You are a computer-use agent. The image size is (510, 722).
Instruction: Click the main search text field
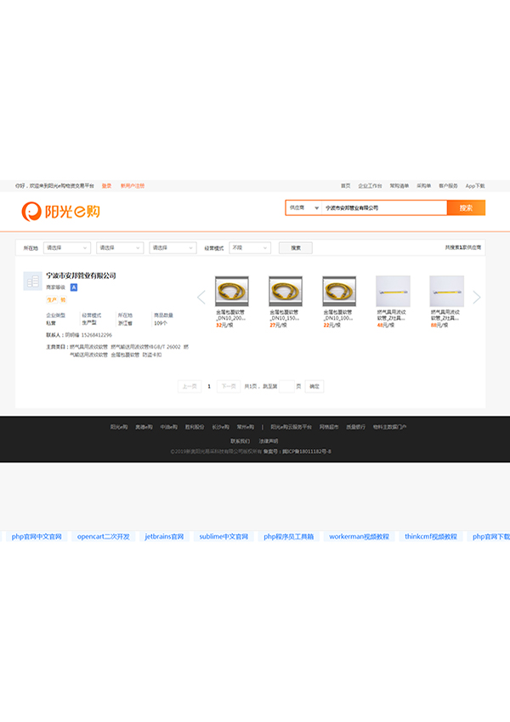pos(384,208)
